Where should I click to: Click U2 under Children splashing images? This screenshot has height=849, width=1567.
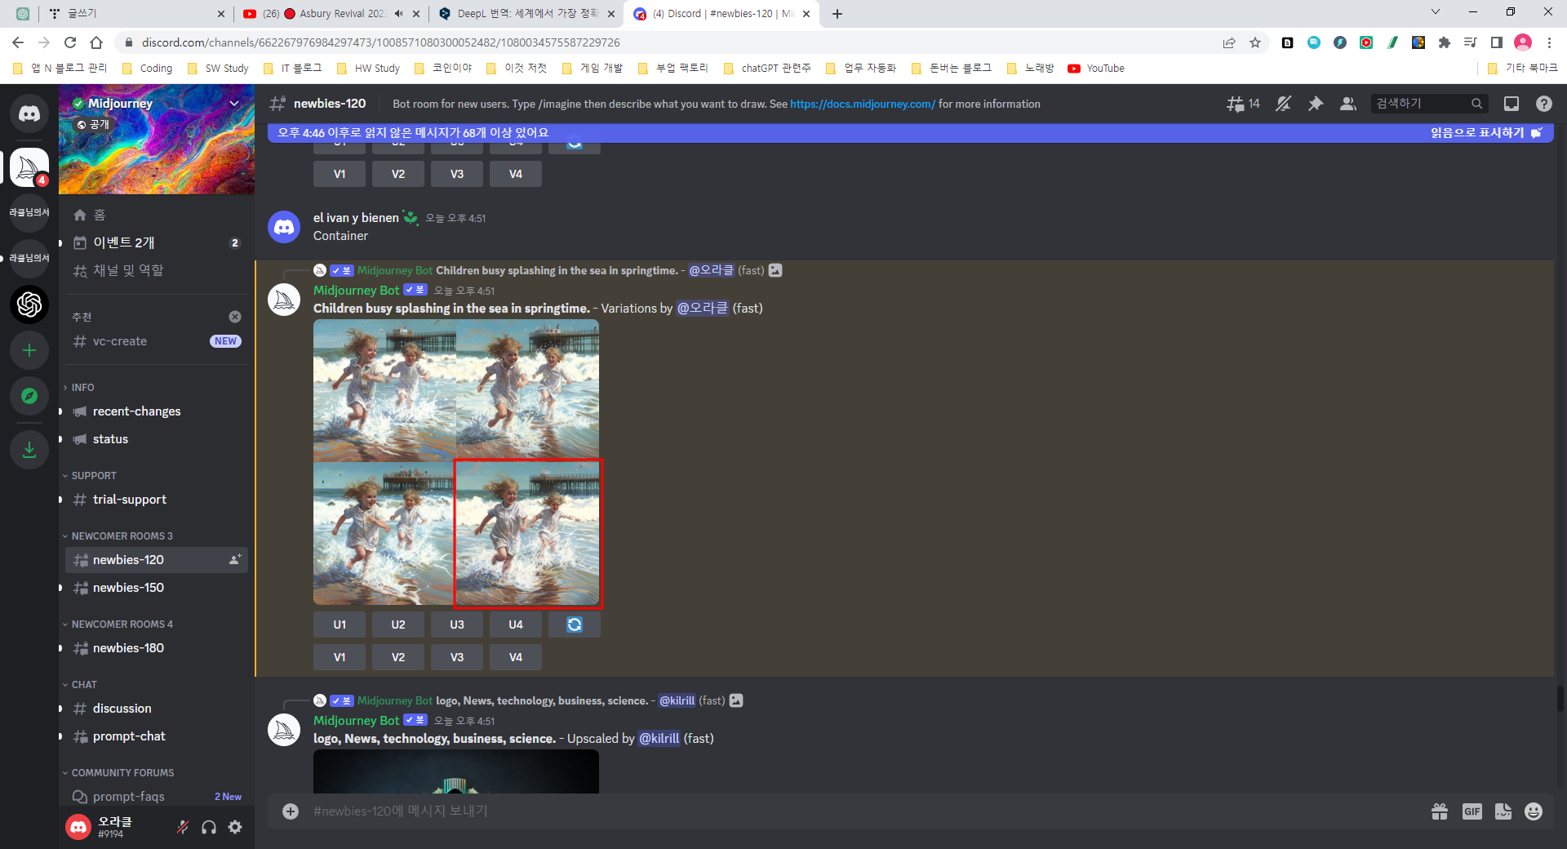coord(398,625)
